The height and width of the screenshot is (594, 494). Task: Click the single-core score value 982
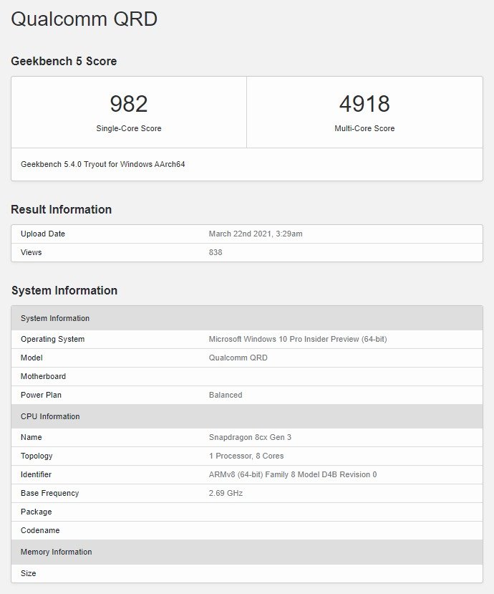pos(129,104)
